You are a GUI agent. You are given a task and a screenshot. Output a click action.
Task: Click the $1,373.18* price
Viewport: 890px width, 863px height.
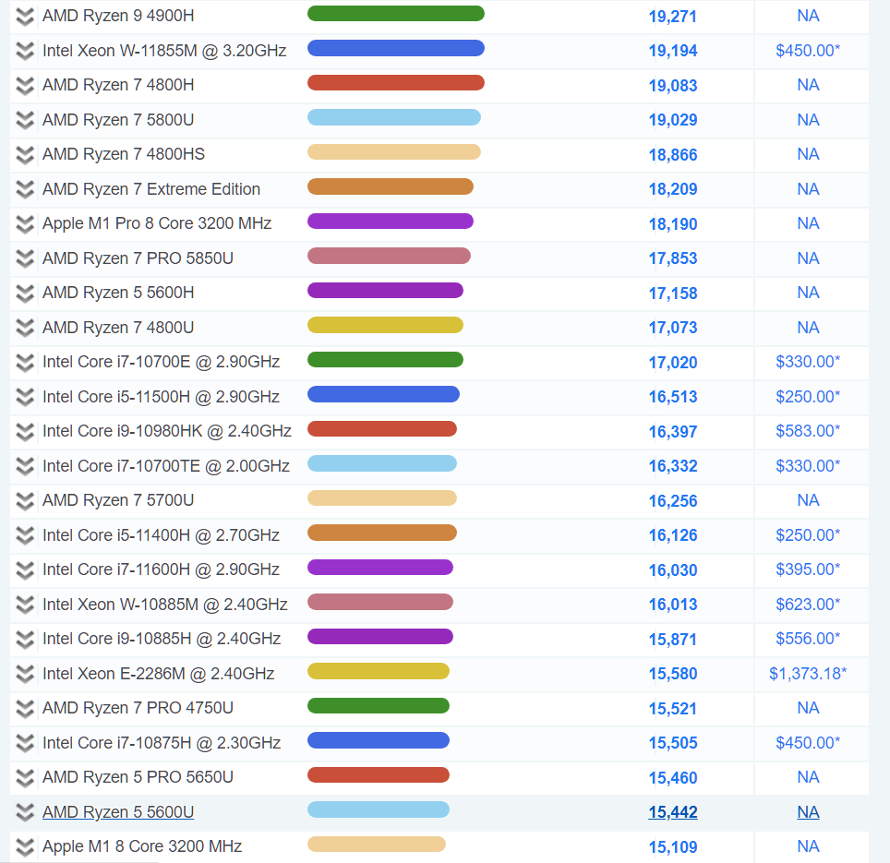(808, 674)
